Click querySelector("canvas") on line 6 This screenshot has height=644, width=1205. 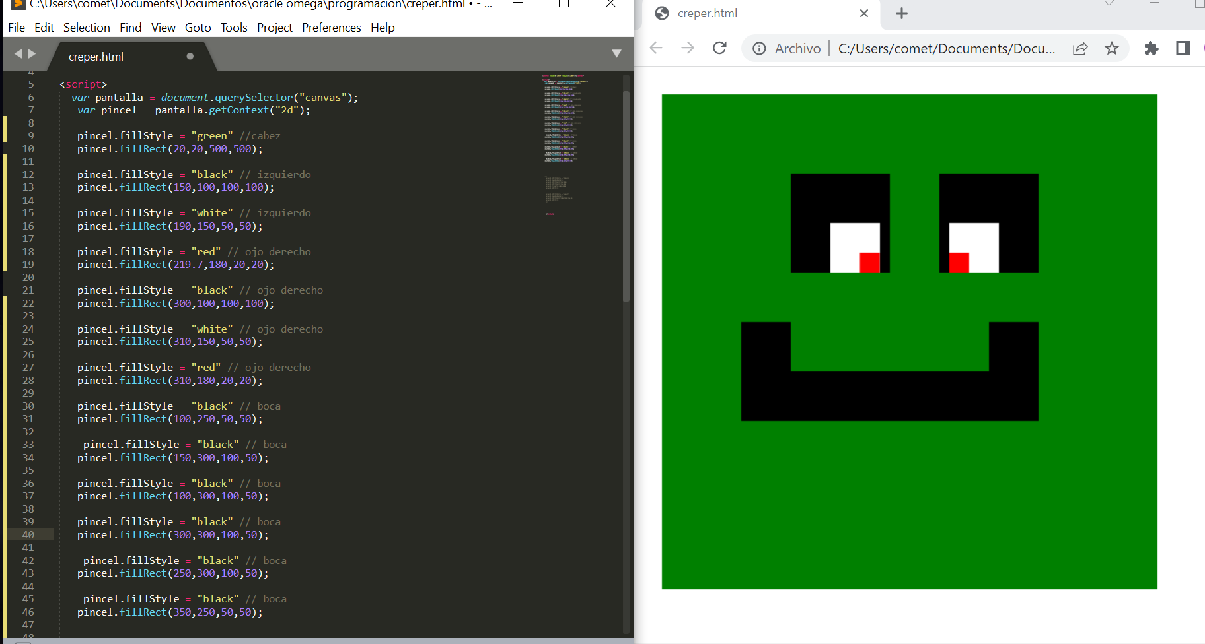(283, 98)
